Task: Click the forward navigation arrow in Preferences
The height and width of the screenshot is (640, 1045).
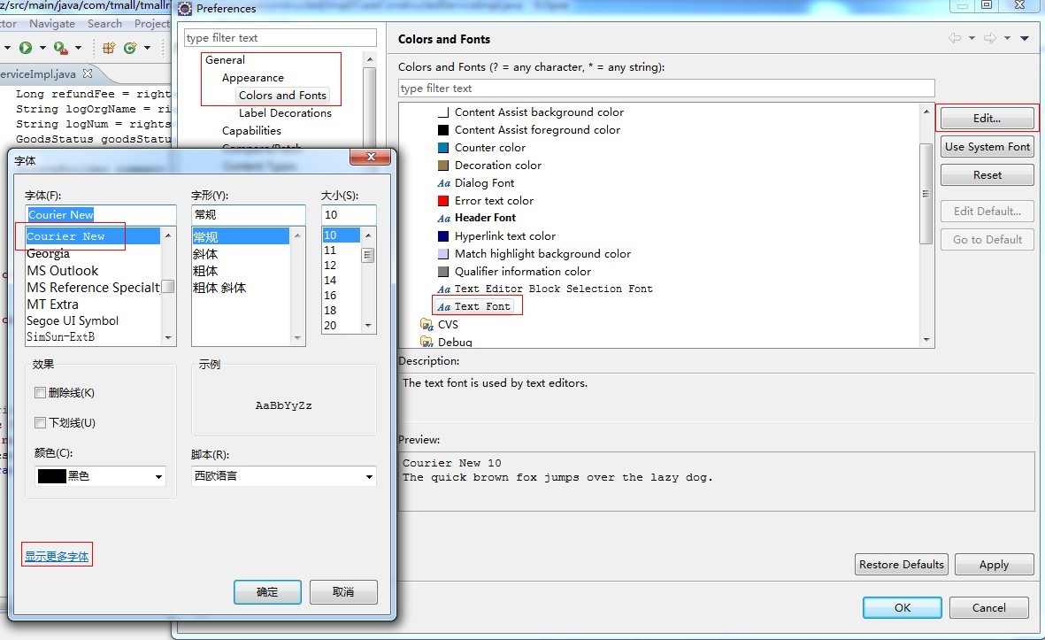Action: click(x=990, y=38)
